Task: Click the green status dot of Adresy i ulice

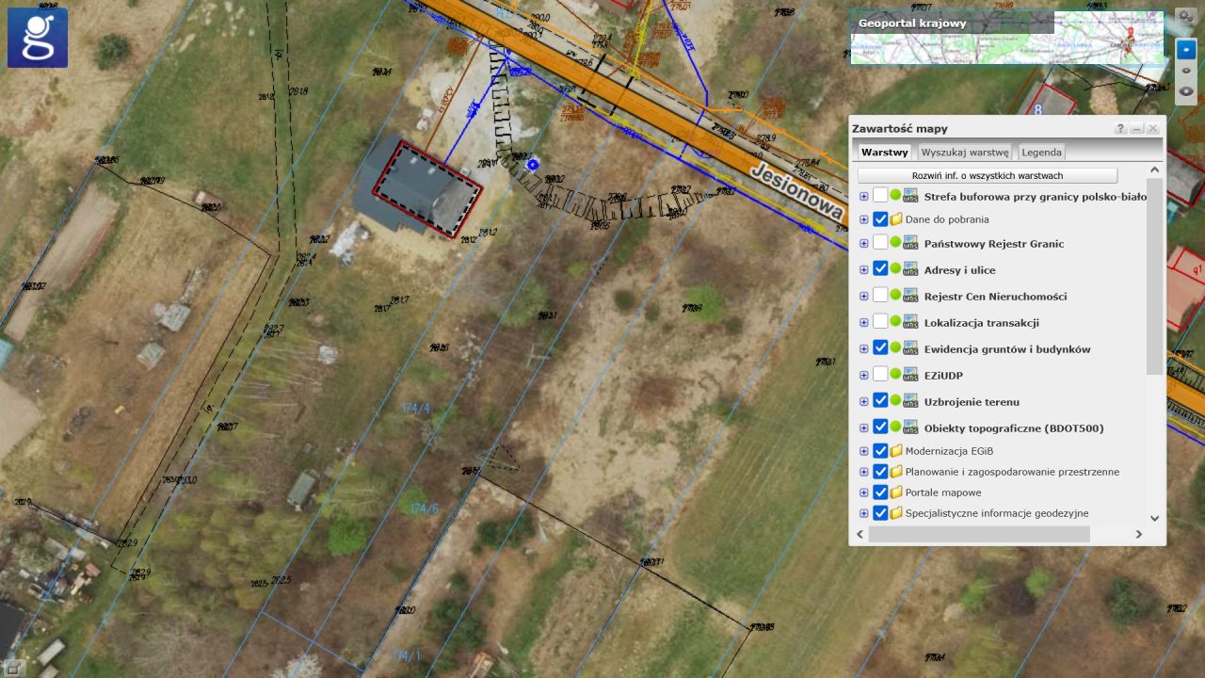Action: pyautogui.click(x=895, y=268)
